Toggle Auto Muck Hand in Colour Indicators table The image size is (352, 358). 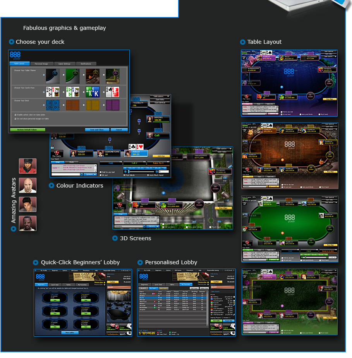[148, 176]
